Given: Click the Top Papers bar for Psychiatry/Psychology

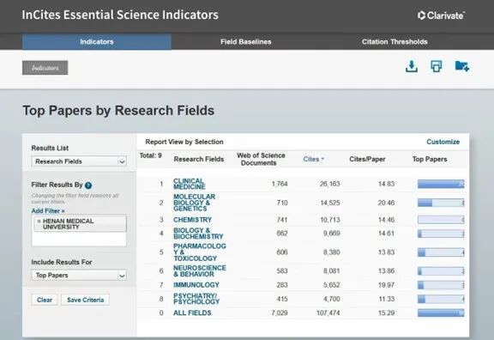Looking at the screenshot, I should click(441, 299).
